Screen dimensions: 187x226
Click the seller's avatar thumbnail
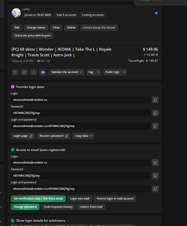pyautogui.click(x=16, y=13)
